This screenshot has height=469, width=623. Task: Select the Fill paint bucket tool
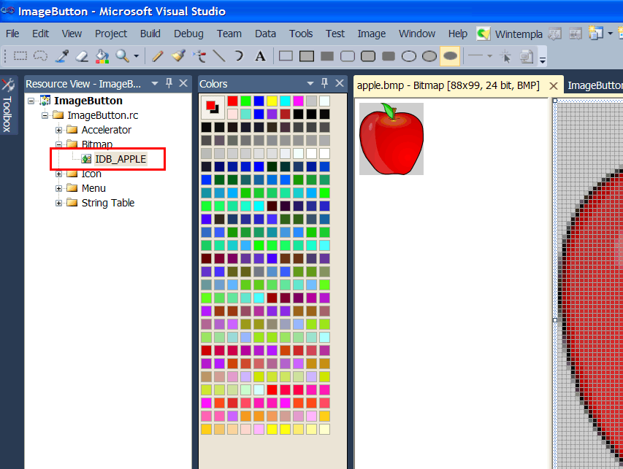102,56
